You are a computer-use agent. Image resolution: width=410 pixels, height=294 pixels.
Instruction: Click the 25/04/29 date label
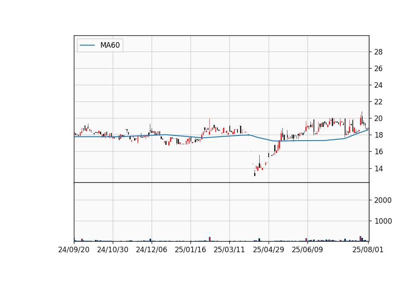pyautogui.click(x=269, y=250)
